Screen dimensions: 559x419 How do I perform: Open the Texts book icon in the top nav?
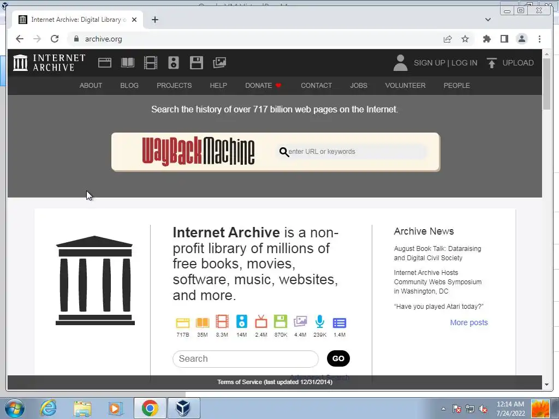pyautogui.click(x=128, y=63)
